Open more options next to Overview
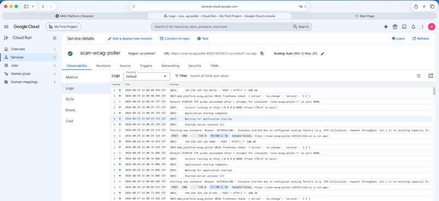 point(54,49)
